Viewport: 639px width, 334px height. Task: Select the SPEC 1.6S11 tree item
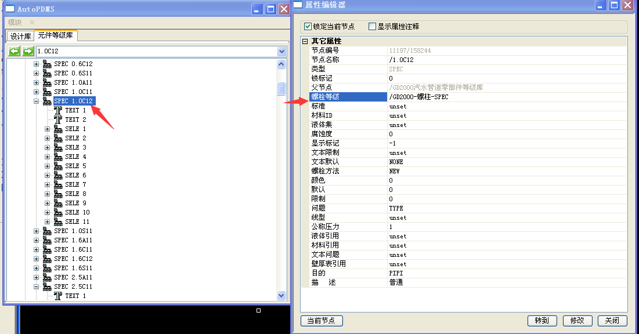(73, 268)
